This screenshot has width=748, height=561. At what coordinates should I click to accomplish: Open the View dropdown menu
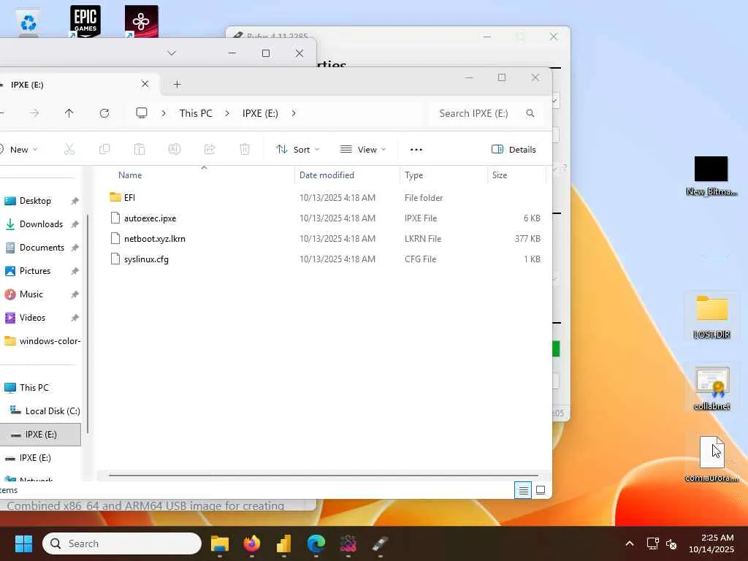click(x=363, y=149)
